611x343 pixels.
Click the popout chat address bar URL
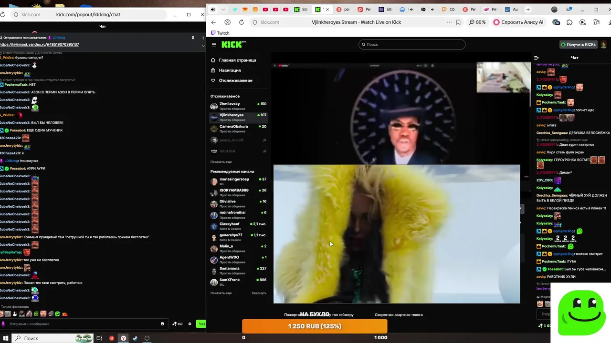coord(88,14)
